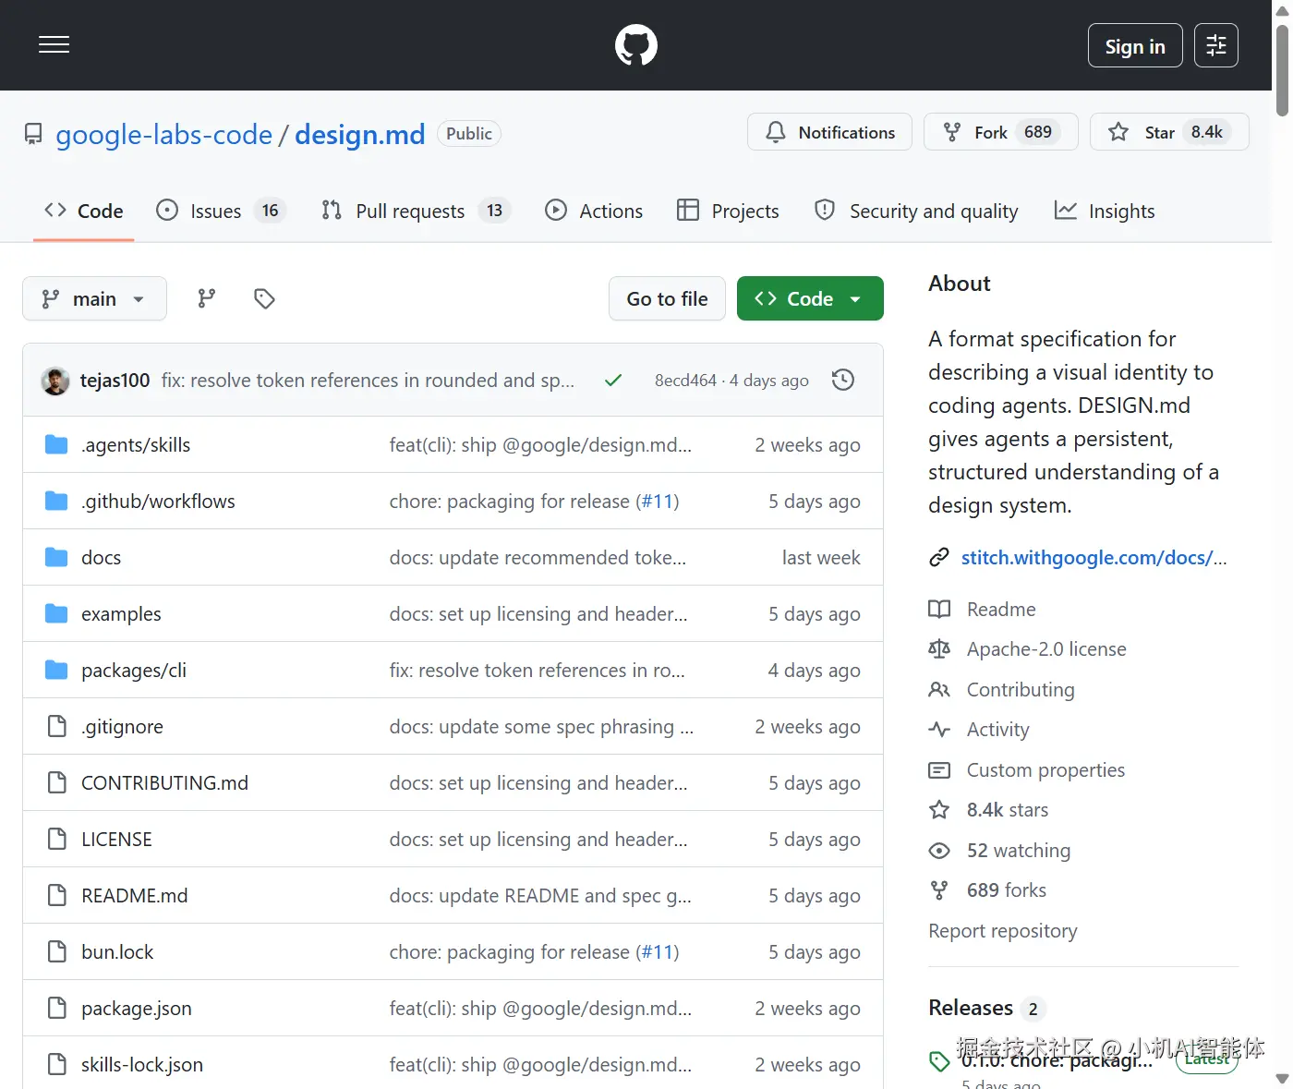Viewport: 1293px width, 1089px height.
Task: Open the Projects tab
Action: point(728,211)
